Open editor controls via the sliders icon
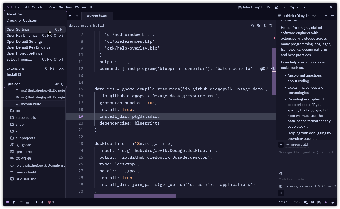Viewport: 340px width, 209px height. (x=271, y=25)
